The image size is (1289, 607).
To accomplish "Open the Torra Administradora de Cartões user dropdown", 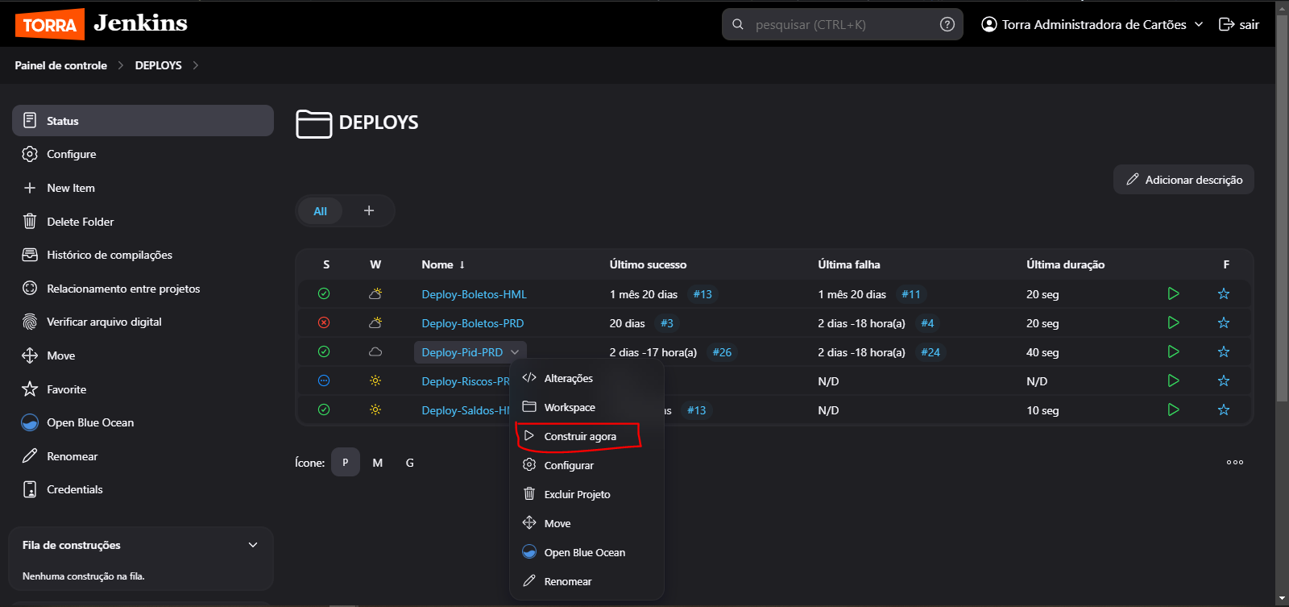I will [1092, 24].
